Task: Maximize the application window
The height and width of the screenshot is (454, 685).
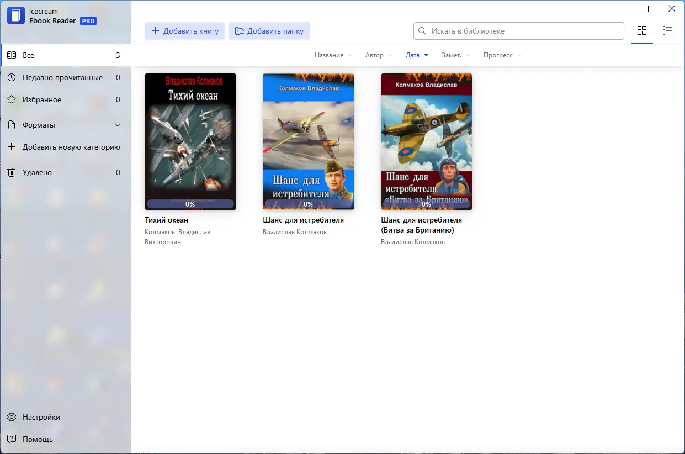Action: pos(645,9)
